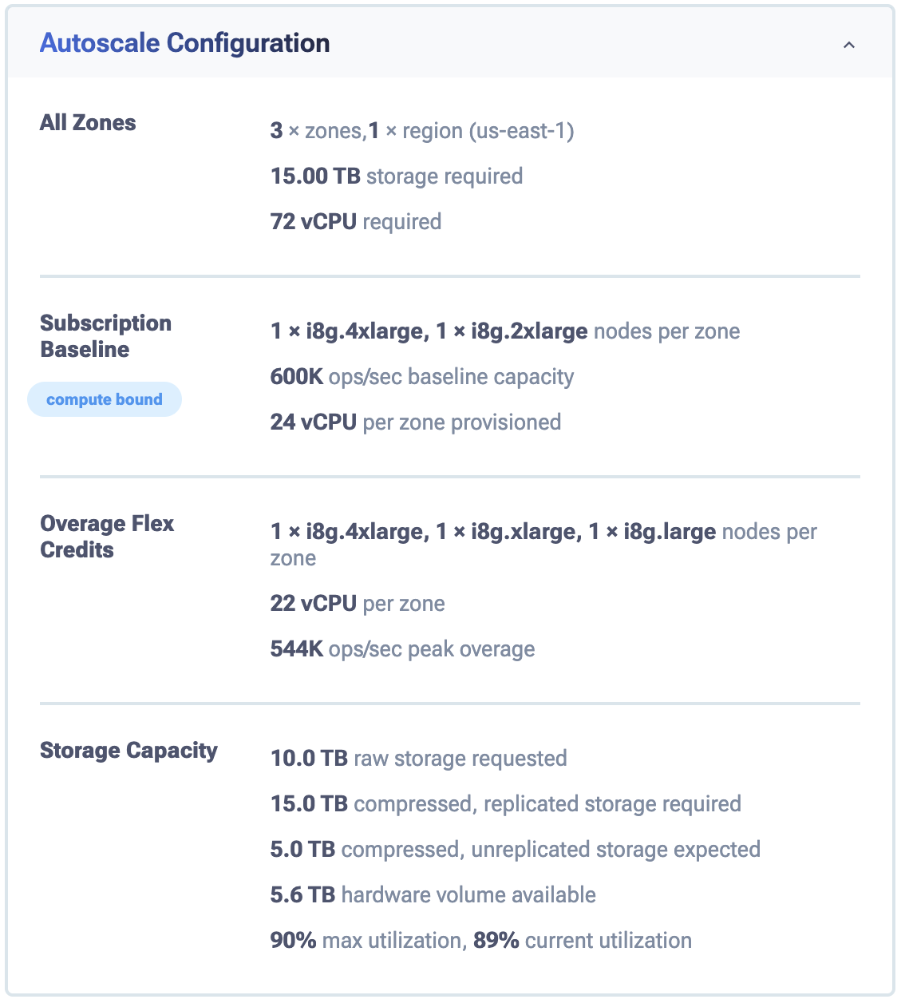Select the 72 vCPU required line
Viewport: 905px width, 1003px height.
[x=356, y=222]
